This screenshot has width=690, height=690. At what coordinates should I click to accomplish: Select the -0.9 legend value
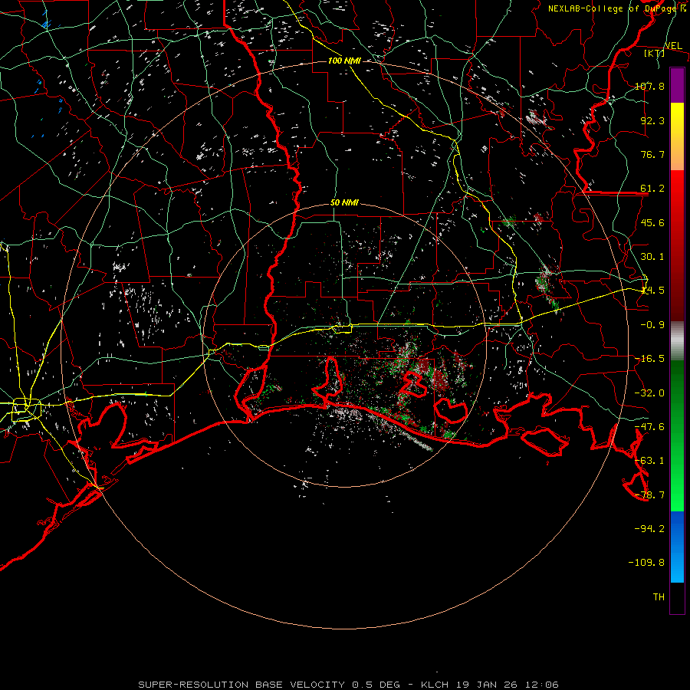point(652,325)
